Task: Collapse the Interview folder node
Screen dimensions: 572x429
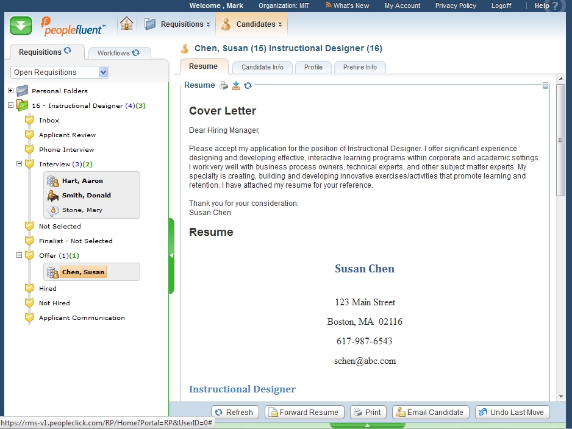Action: pyautogui.click(x=19, y=164)
